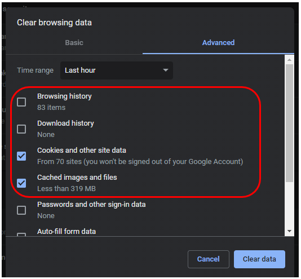Uncheck Cookies and other site data

click(21, 156)
